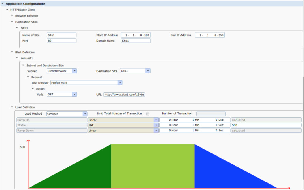Screen dimensions: 304x190
Task: Open the Verb dropdown showing GET
Action: tap(75, 94)
